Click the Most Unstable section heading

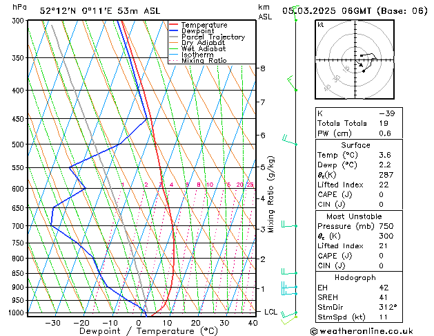(x=354, y=216)
